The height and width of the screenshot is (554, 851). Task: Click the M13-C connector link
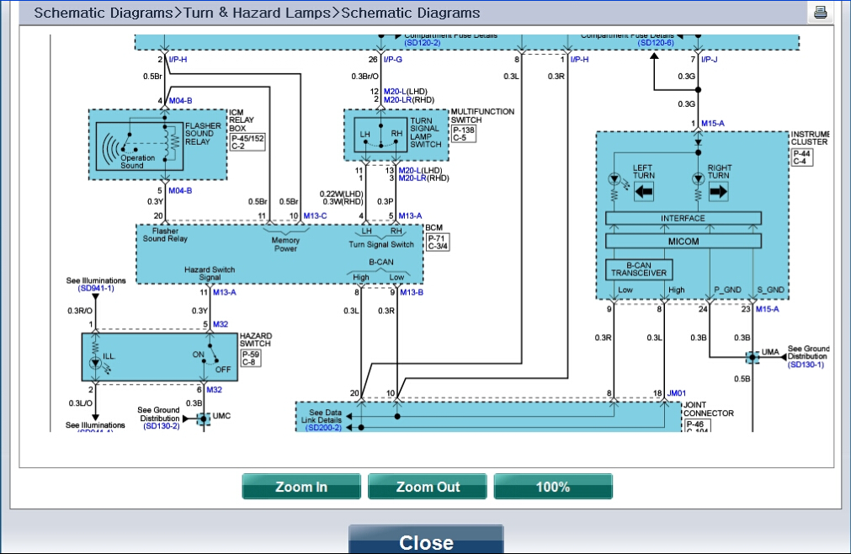coord(316,216)
